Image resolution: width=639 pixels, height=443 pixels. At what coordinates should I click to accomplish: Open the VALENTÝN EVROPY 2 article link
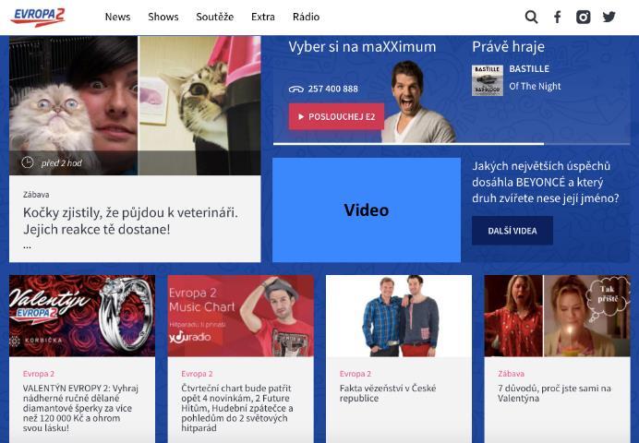pyautogui.click(x=80, y=408)
